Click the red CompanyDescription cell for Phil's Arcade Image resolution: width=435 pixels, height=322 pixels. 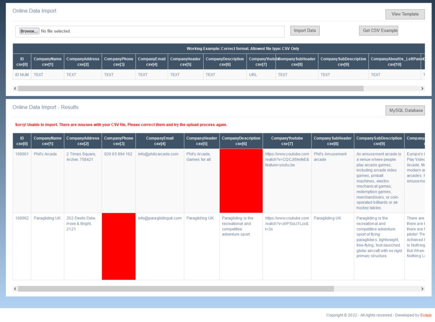click(241, 181)
